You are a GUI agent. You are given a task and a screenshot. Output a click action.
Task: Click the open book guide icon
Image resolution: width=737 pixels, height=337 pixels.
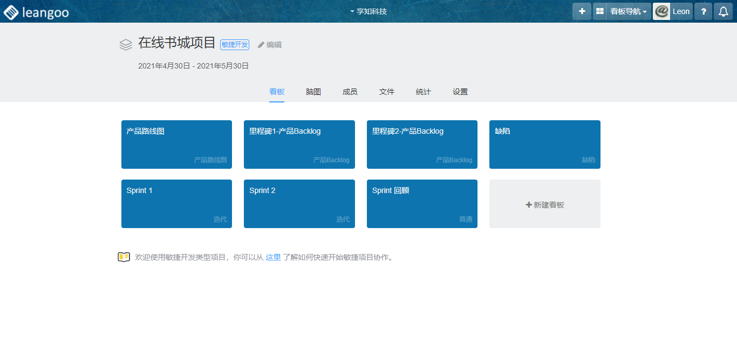(124, 257)
